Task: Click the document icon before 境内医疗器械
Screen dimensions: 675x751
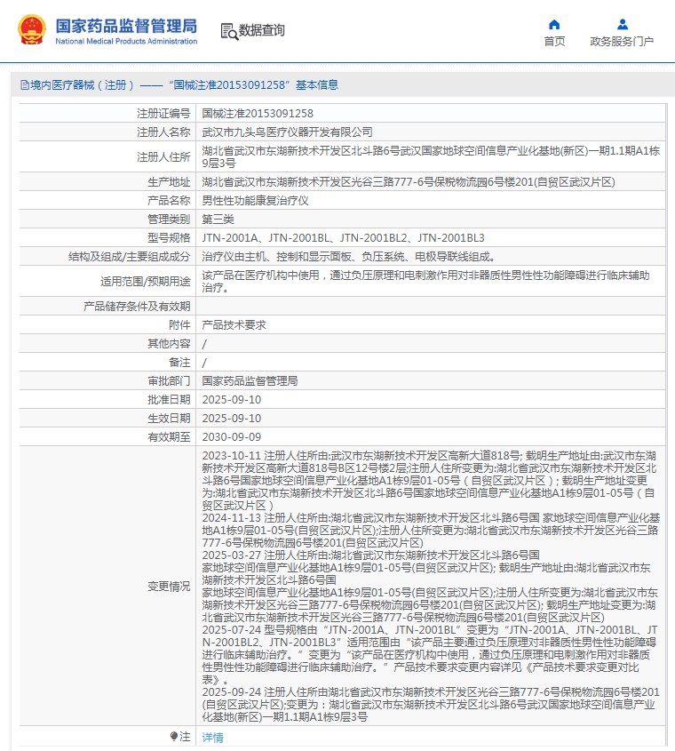Action: click(24, 85)
